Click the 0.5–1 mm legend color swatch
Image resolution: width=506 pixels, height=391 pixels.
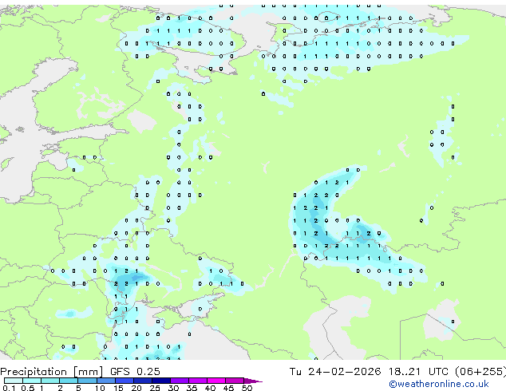tap(32, 381)
